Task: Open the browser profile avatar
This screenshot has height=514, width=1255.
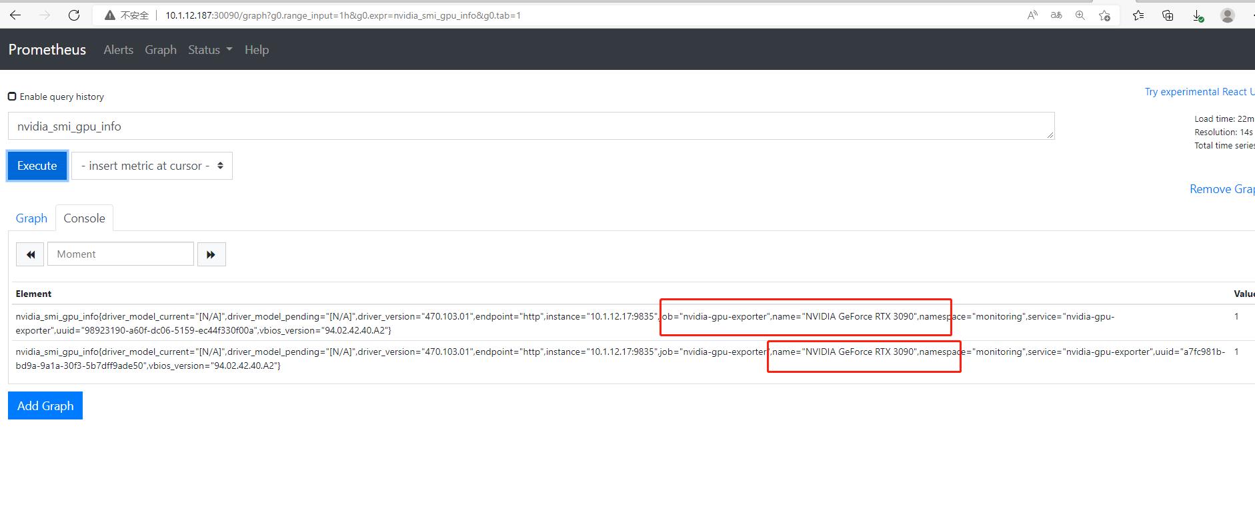Action: [1228, 15]
